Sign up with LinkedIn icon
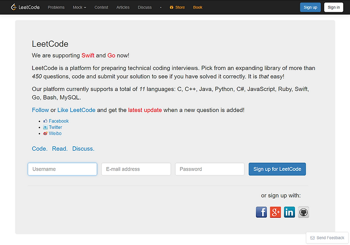 (289, 212)
